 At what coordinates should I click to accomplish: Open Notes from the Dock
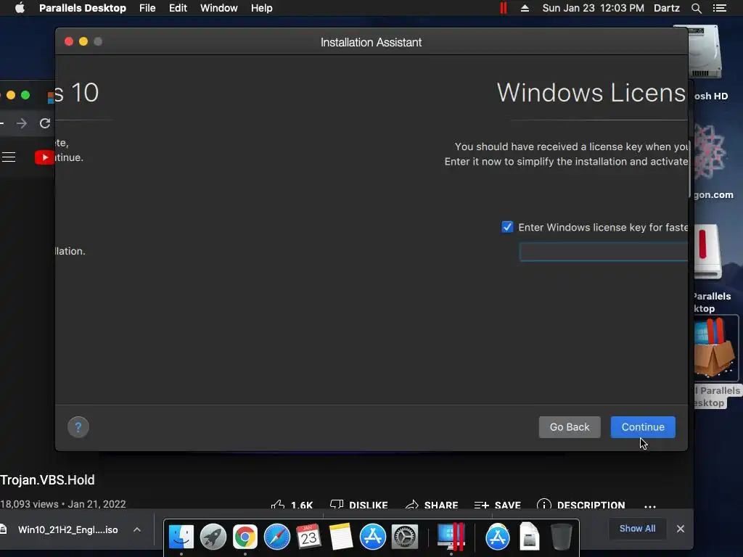coord(341,537)
